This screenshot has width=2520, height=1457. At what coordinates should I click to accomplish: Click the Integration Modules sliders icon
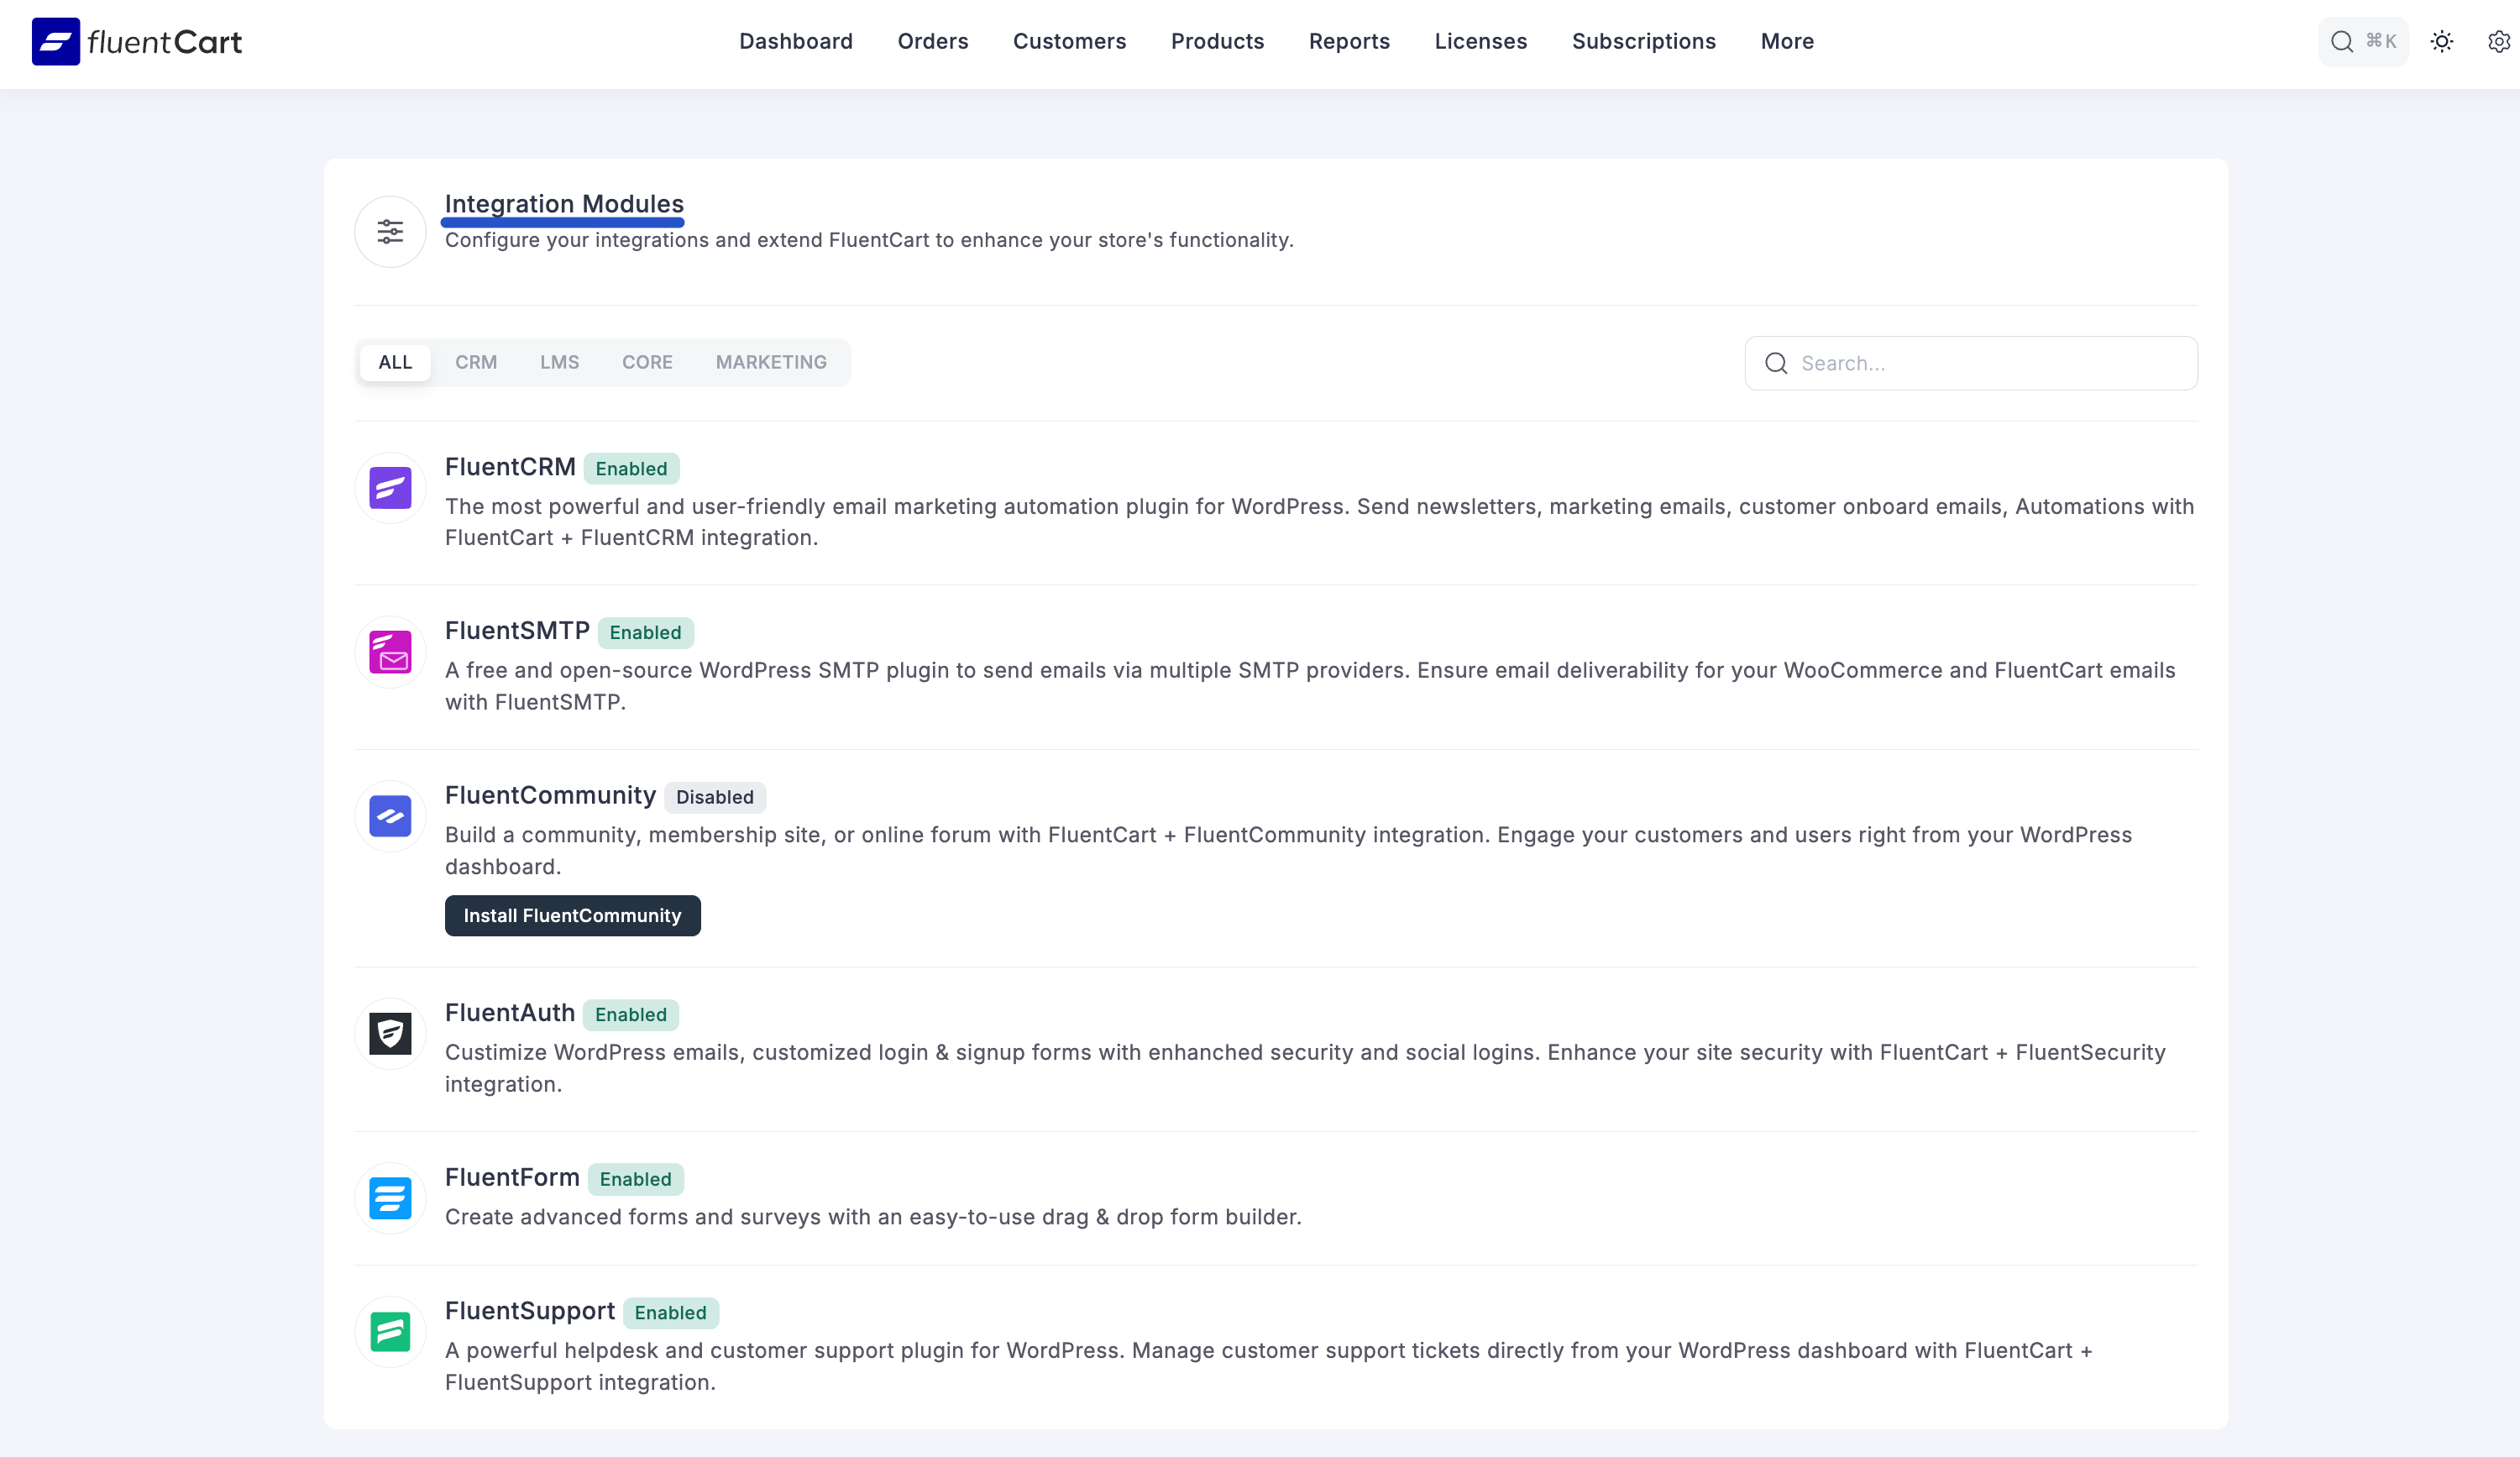[x=390, y=232]
